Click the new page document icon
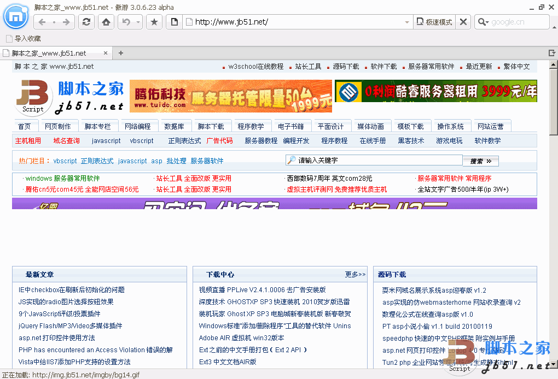Image resolution: width=558 pixels, height=379 pixels. click(x=175, y=22)
